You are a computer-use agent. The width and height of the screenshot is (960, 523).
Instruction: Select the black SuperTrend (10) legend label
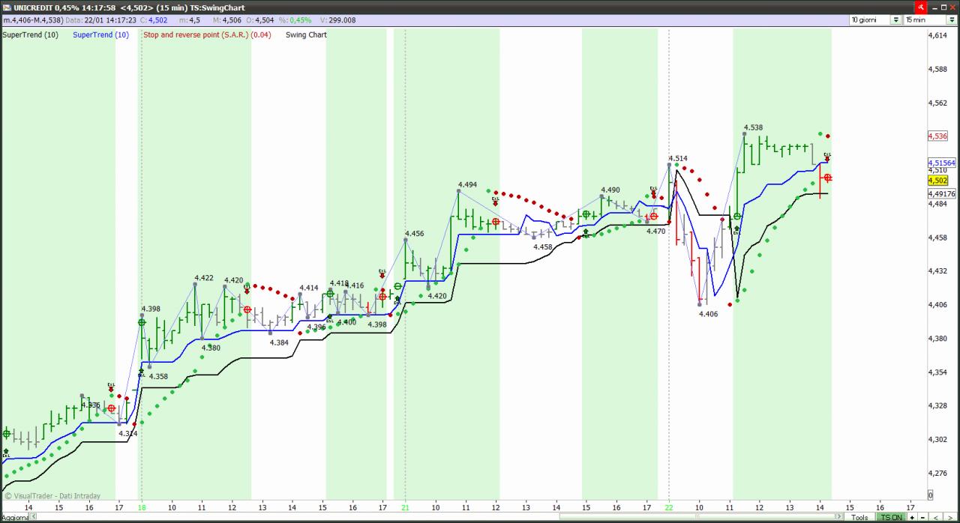click(x=31, y=34)
